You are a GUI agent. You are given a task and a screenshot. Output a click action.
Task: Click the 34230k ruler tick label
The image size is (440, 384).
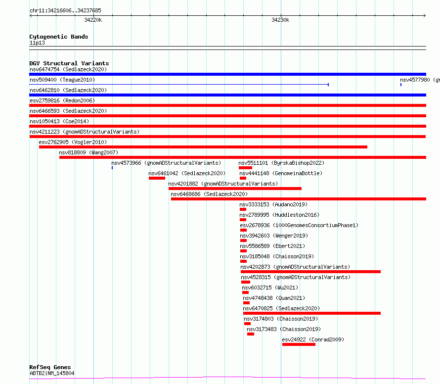point(280,20)
